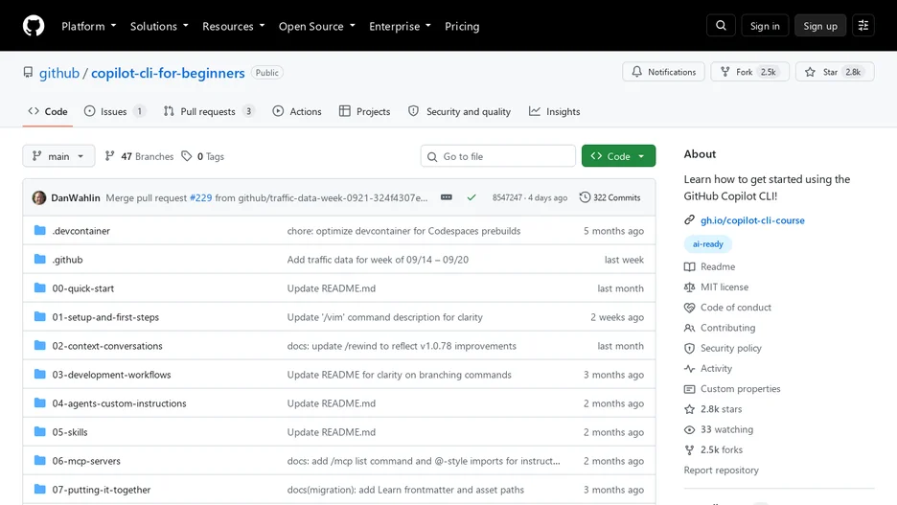Expand the Enterprise menu
The width and height of the screenshot is (897, 505).
pos(400,26)
